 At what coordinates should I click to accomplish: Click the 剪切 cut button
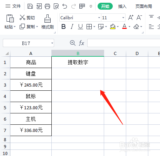pyautogui.click(x=27, y=18)
